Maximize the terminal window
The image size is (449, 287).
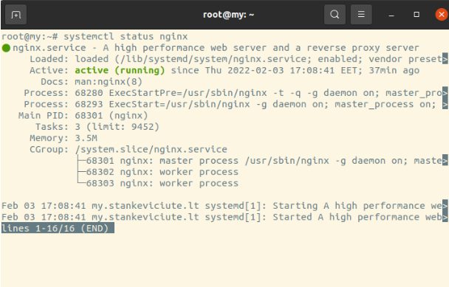click(x=417, y=14)
